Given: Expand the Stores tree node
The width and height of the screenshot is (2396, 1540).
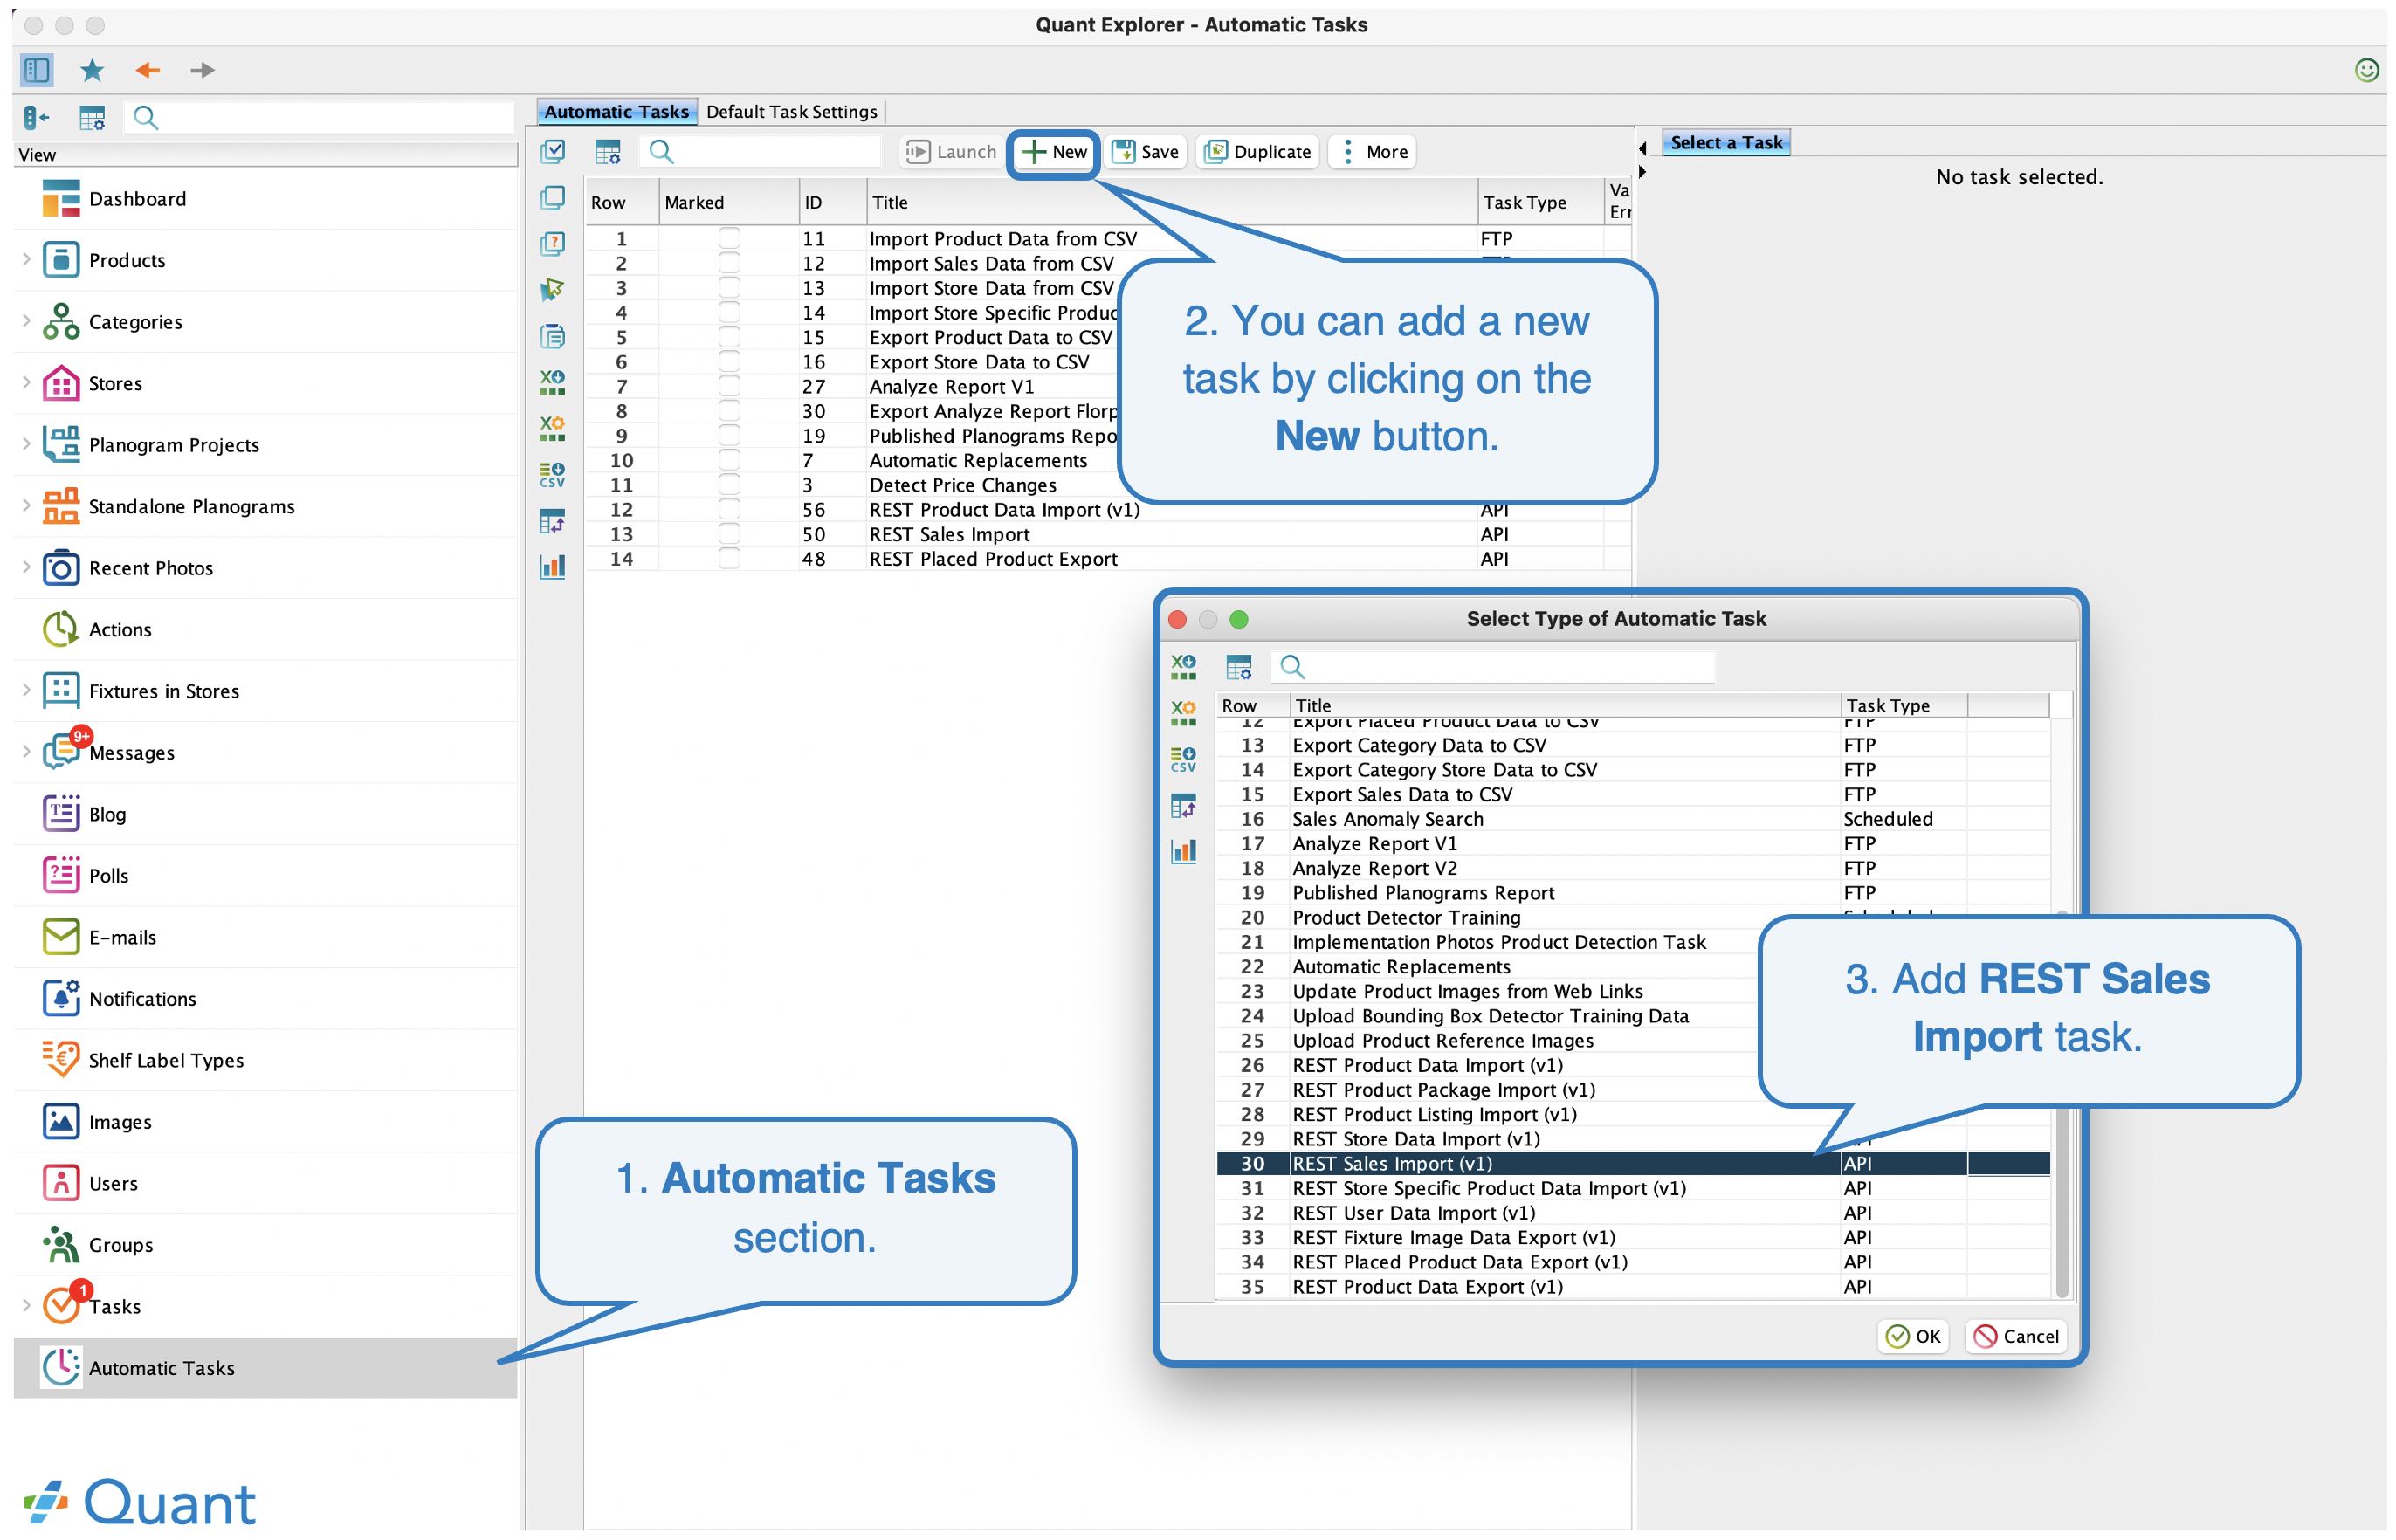Looking at the screenshot, I should coord(26,383).
